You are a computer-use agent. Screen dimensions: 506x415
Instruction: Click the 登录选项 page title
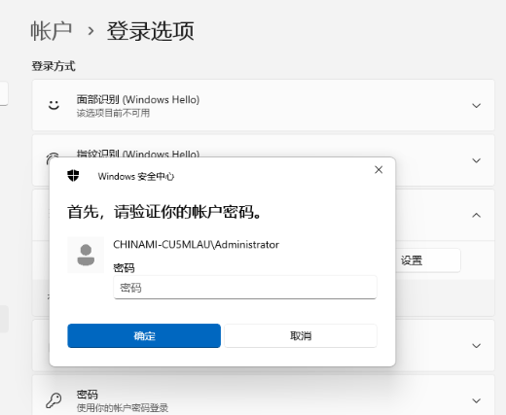[151, 31]
